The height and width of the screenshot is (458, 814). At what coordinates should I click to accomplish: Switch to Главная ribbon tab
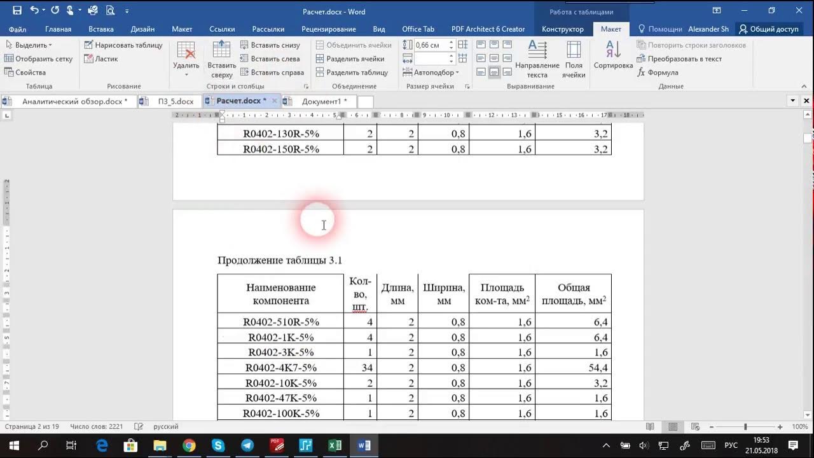tap(58, 29)
